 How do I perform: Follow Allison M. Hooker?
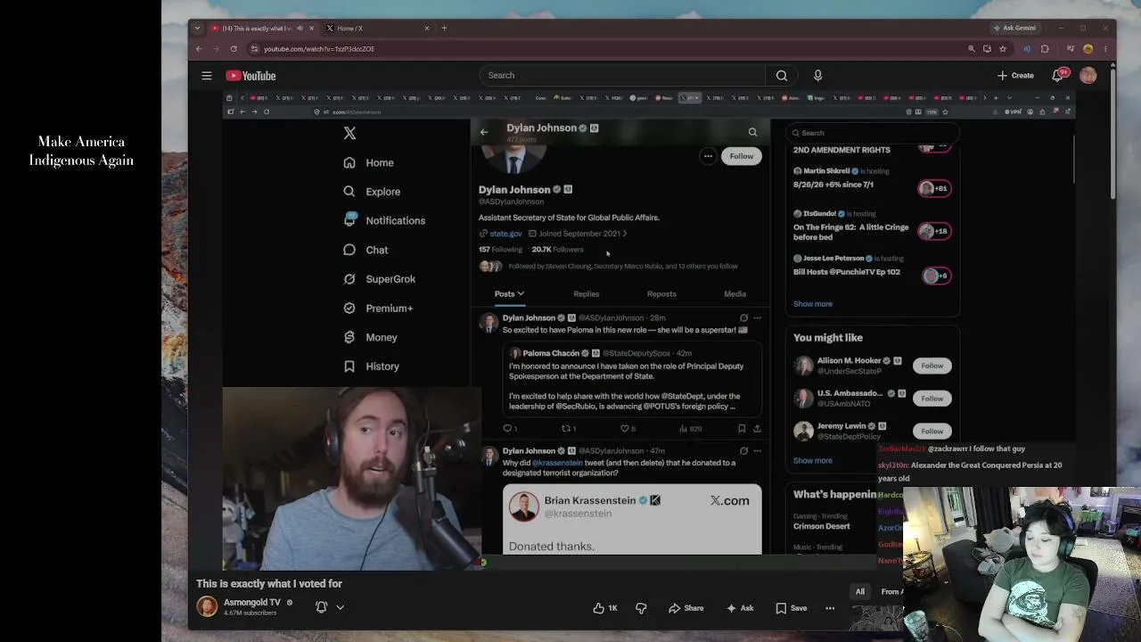932,366
